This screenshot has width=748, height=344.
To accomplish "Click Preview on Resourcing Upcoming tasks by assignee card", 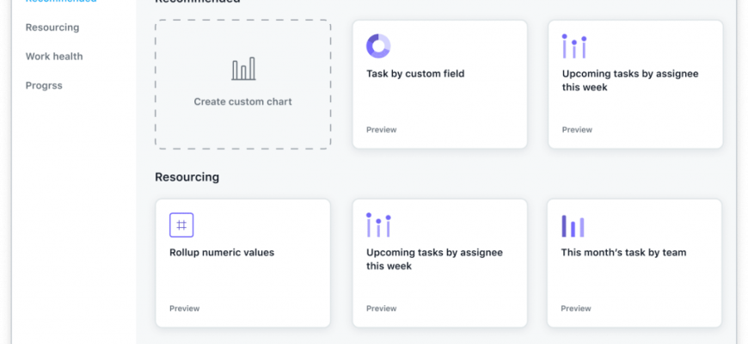I will click(x=382, y=309).
